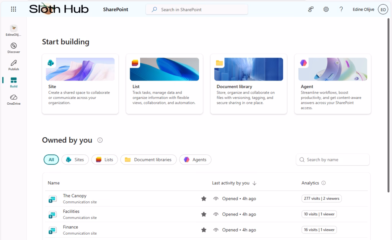Toggle the favorite star for Facilities
Viewport: 392px width, 240px height.
(x=204, y=214)
